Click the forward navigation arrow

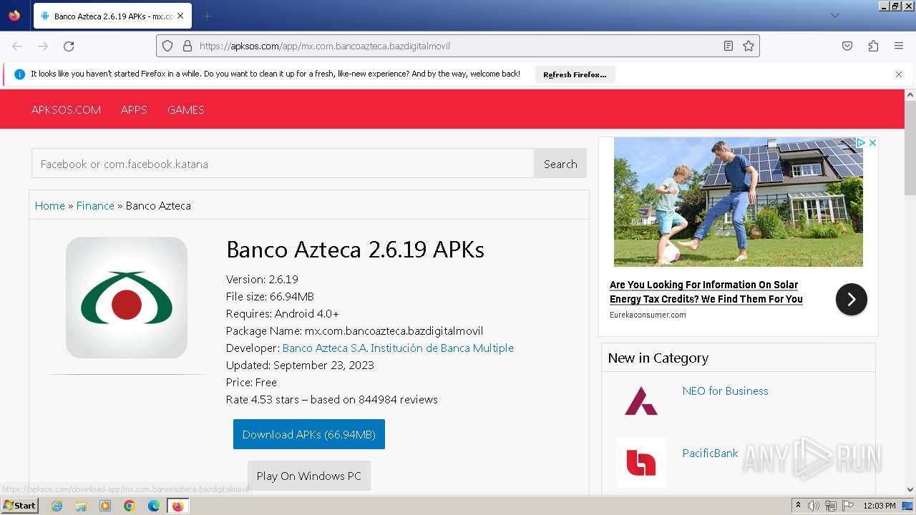43,46
